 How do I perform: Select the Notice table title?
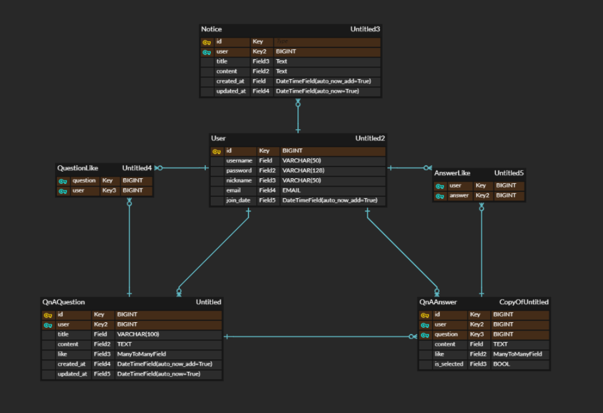[x=211, y=29]
